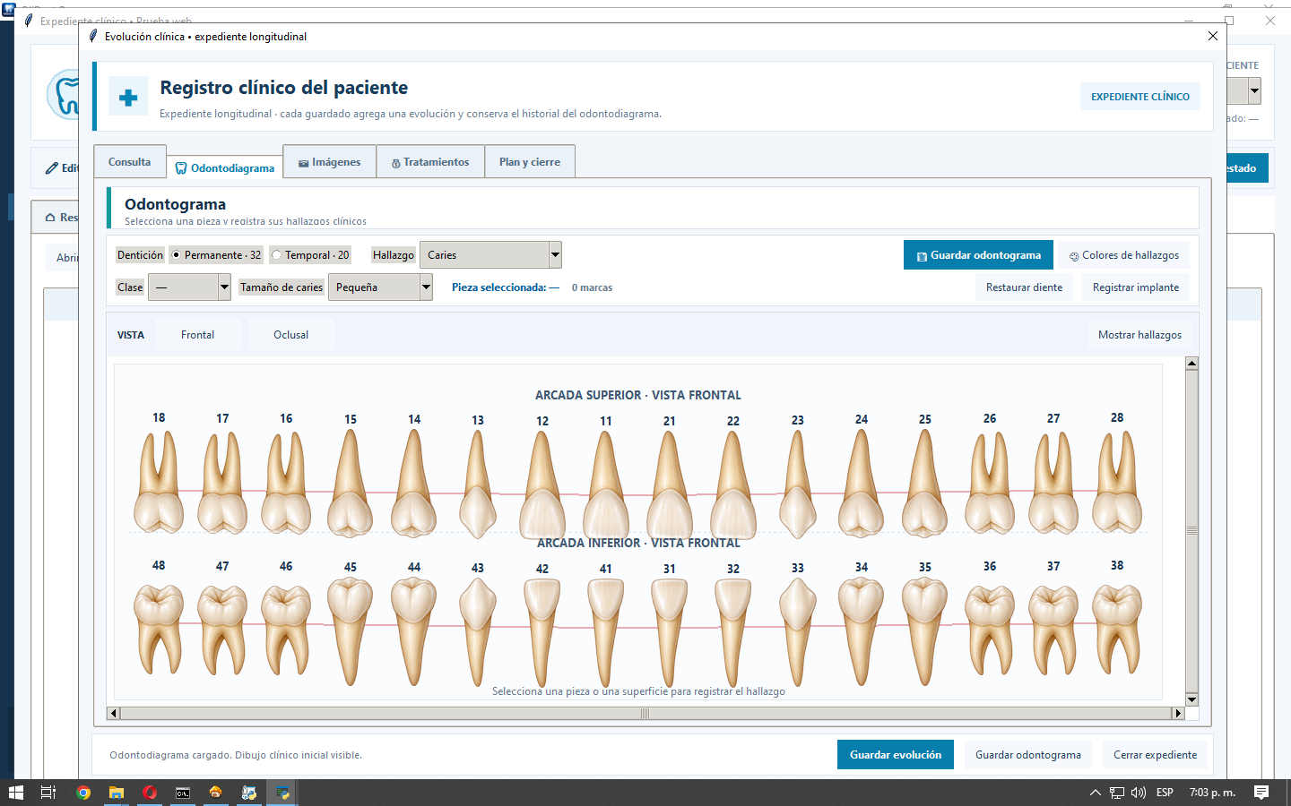Pick upper premolar tooth 25

pyautogui.click(x=924, y=483)
